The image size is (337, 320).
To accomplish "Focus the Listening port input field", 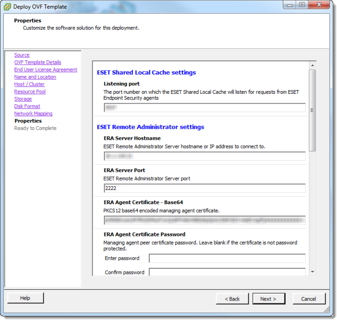I will coord(205,108).
